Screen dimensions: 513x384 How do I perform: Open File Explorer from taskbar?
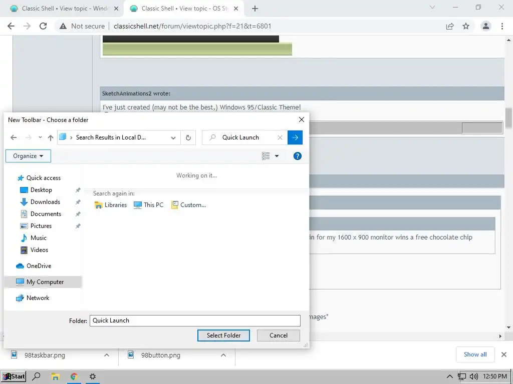point(55,377)
